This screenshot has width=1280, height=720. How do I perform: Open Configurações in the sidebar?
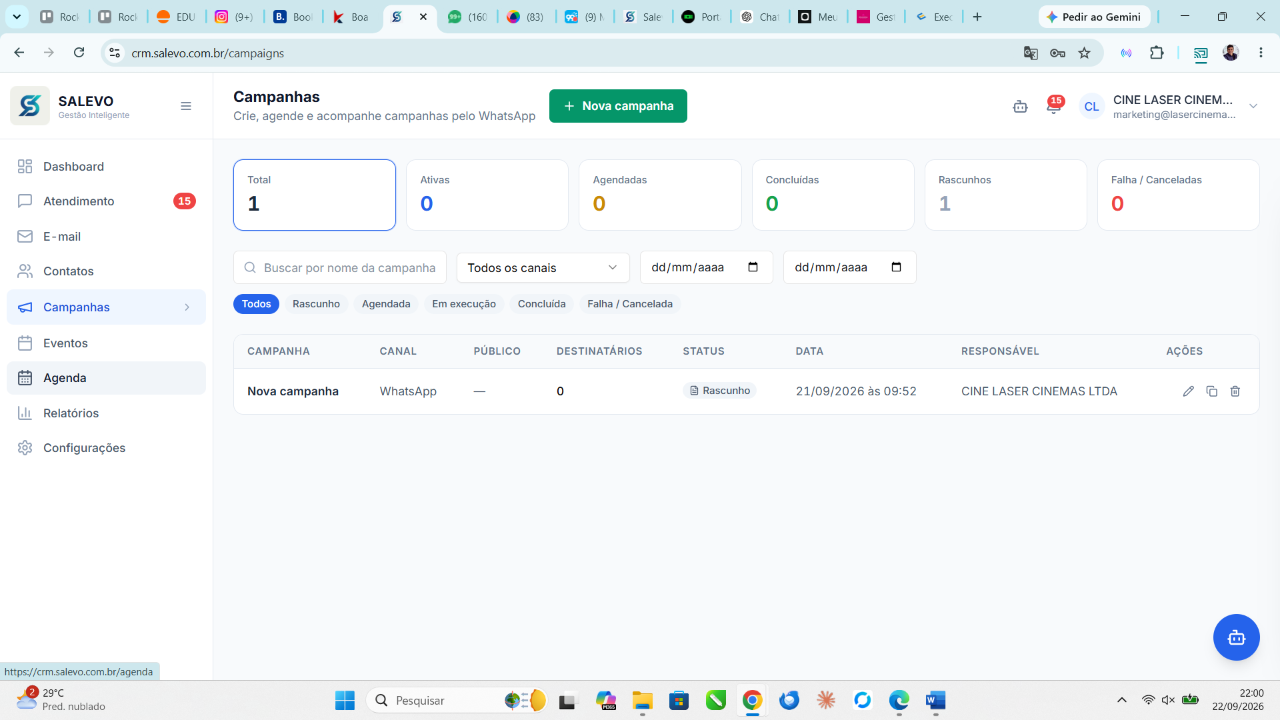[x=106, y=448]
